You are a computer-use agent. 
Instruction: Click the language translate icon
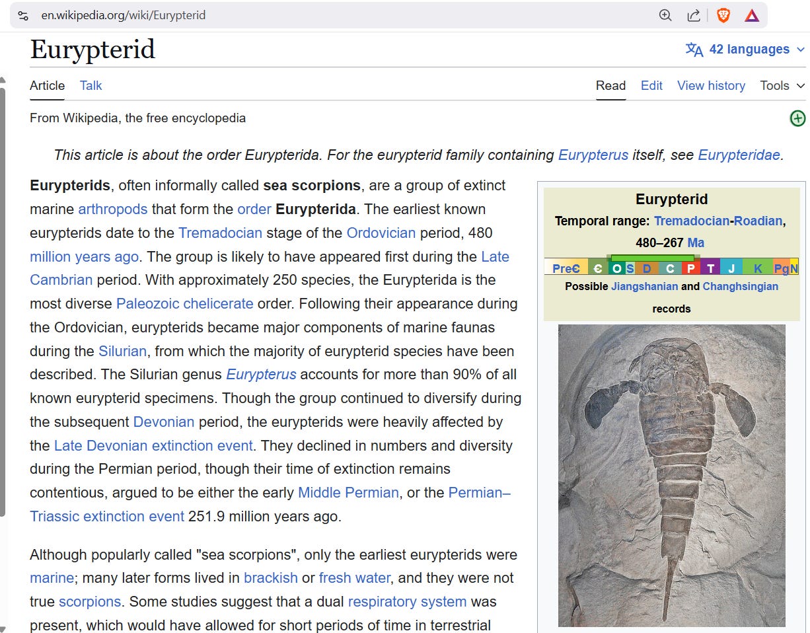point(694,50)
